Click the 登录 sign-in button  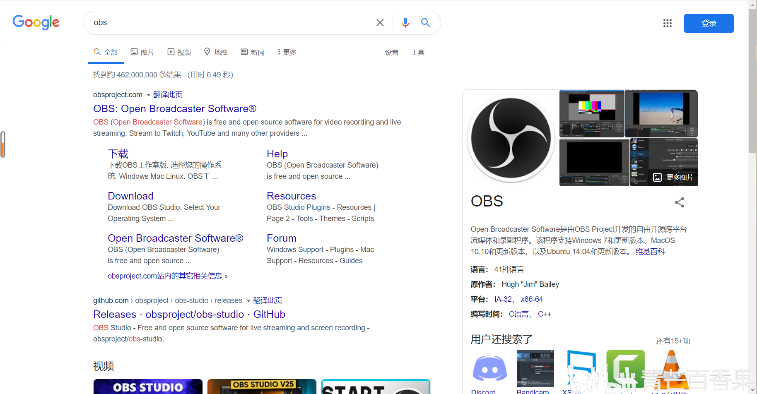pyautogui.click(x=709, y=23)
